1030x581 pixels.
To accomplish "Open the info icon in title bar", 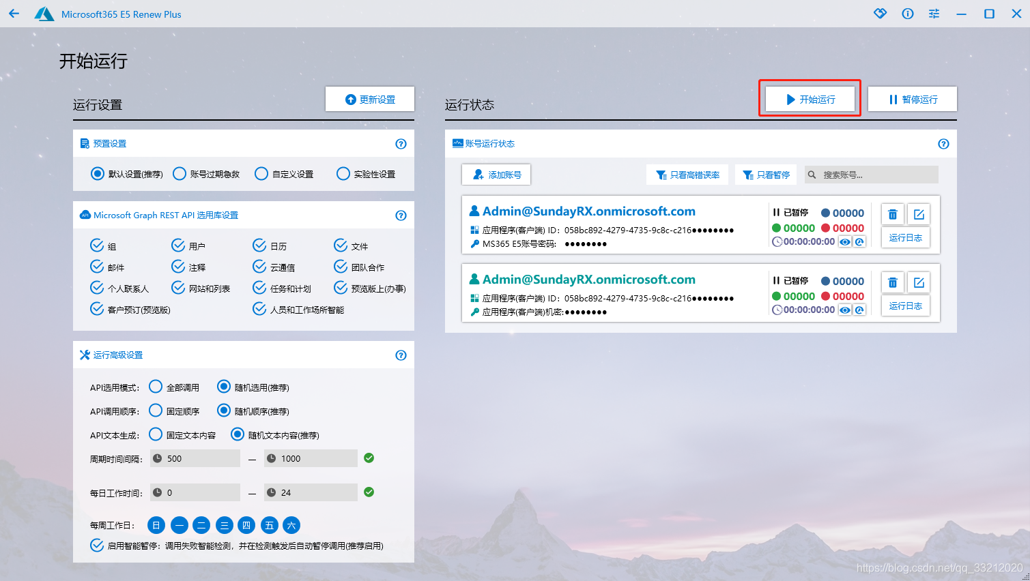I will tap(907, 14).
